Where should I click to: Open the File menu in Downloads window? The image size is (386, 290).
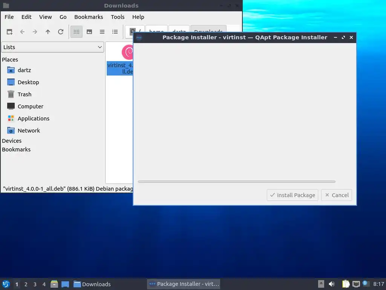(9, 17)
